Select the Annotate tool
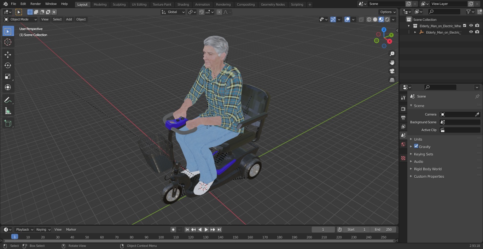This screenshot has height=249, width=483. pos(8,100)
